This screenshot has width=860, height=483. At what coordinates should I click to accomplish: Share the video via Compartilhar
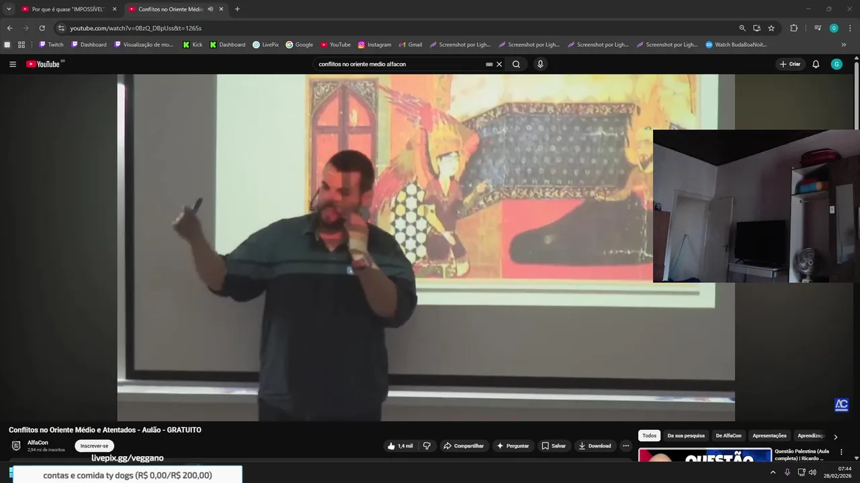click(464, 446)
